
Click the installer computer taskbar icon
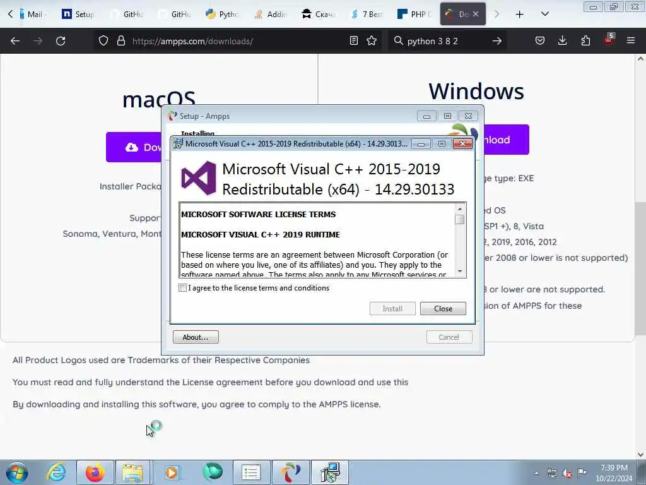coord(330,472)
